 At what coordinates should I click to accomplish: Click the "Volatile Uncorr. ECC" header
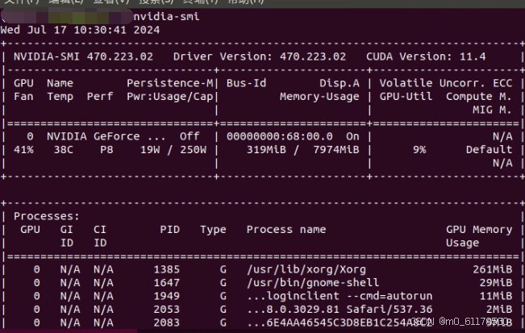(446, 83)
